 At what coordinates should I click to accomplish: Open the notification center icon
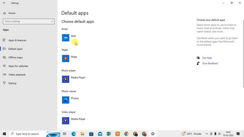click(238, 134)
